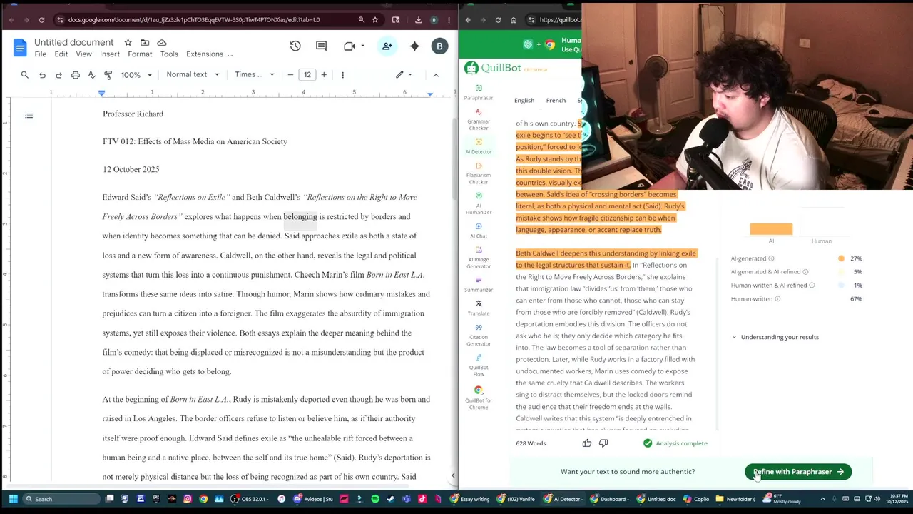Open the Translate tool in QuillBot

pyautogui.click(x=479, y=308)
